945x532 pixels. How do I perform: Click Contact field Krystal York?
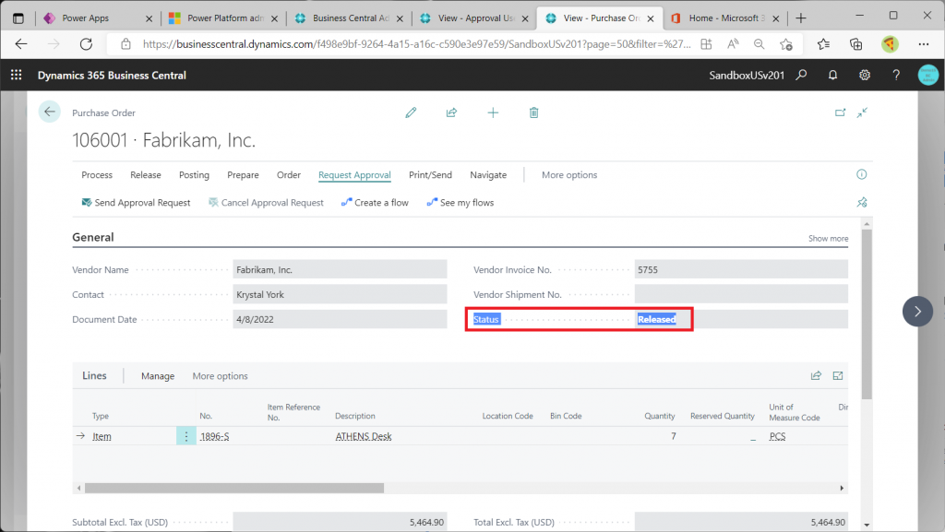340,294
